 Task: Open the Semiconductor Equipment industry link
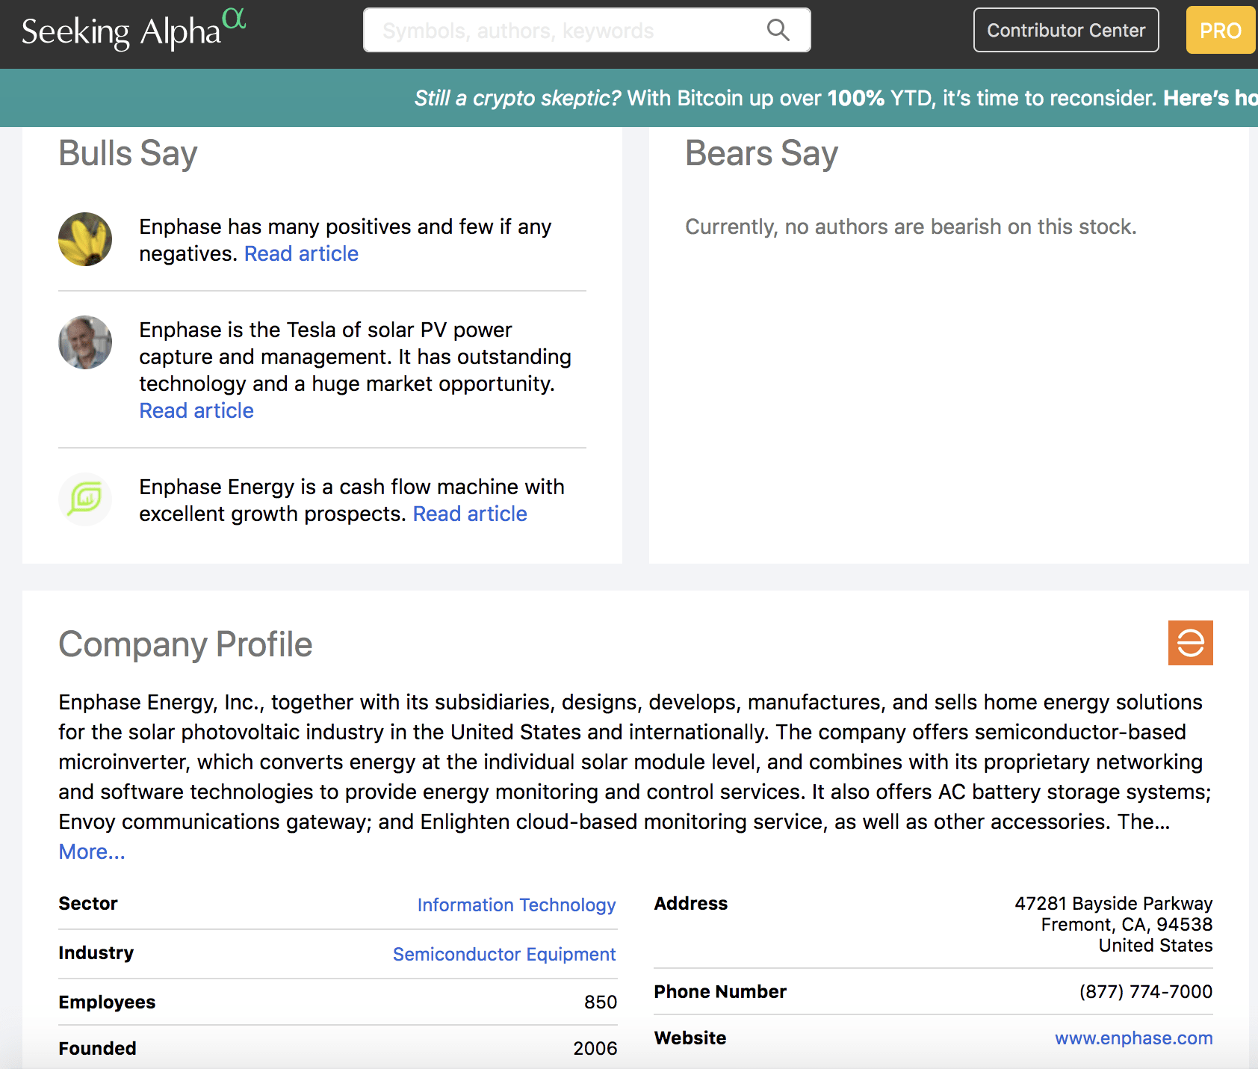click(504, 955)
